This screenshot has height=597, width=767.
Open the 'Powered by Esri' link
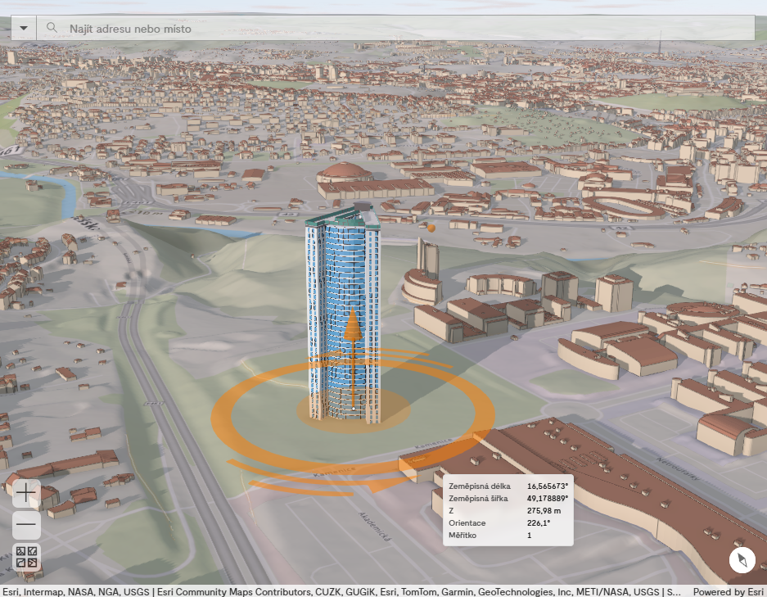point(729,591)
